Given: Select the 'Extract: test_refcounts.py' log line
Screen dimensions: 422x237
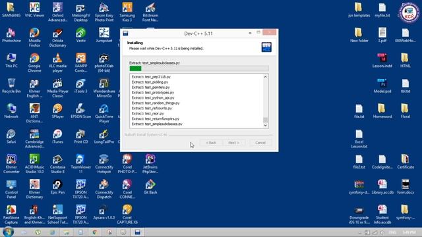Looking at the screenshot, I should click(x=152, y=108).
